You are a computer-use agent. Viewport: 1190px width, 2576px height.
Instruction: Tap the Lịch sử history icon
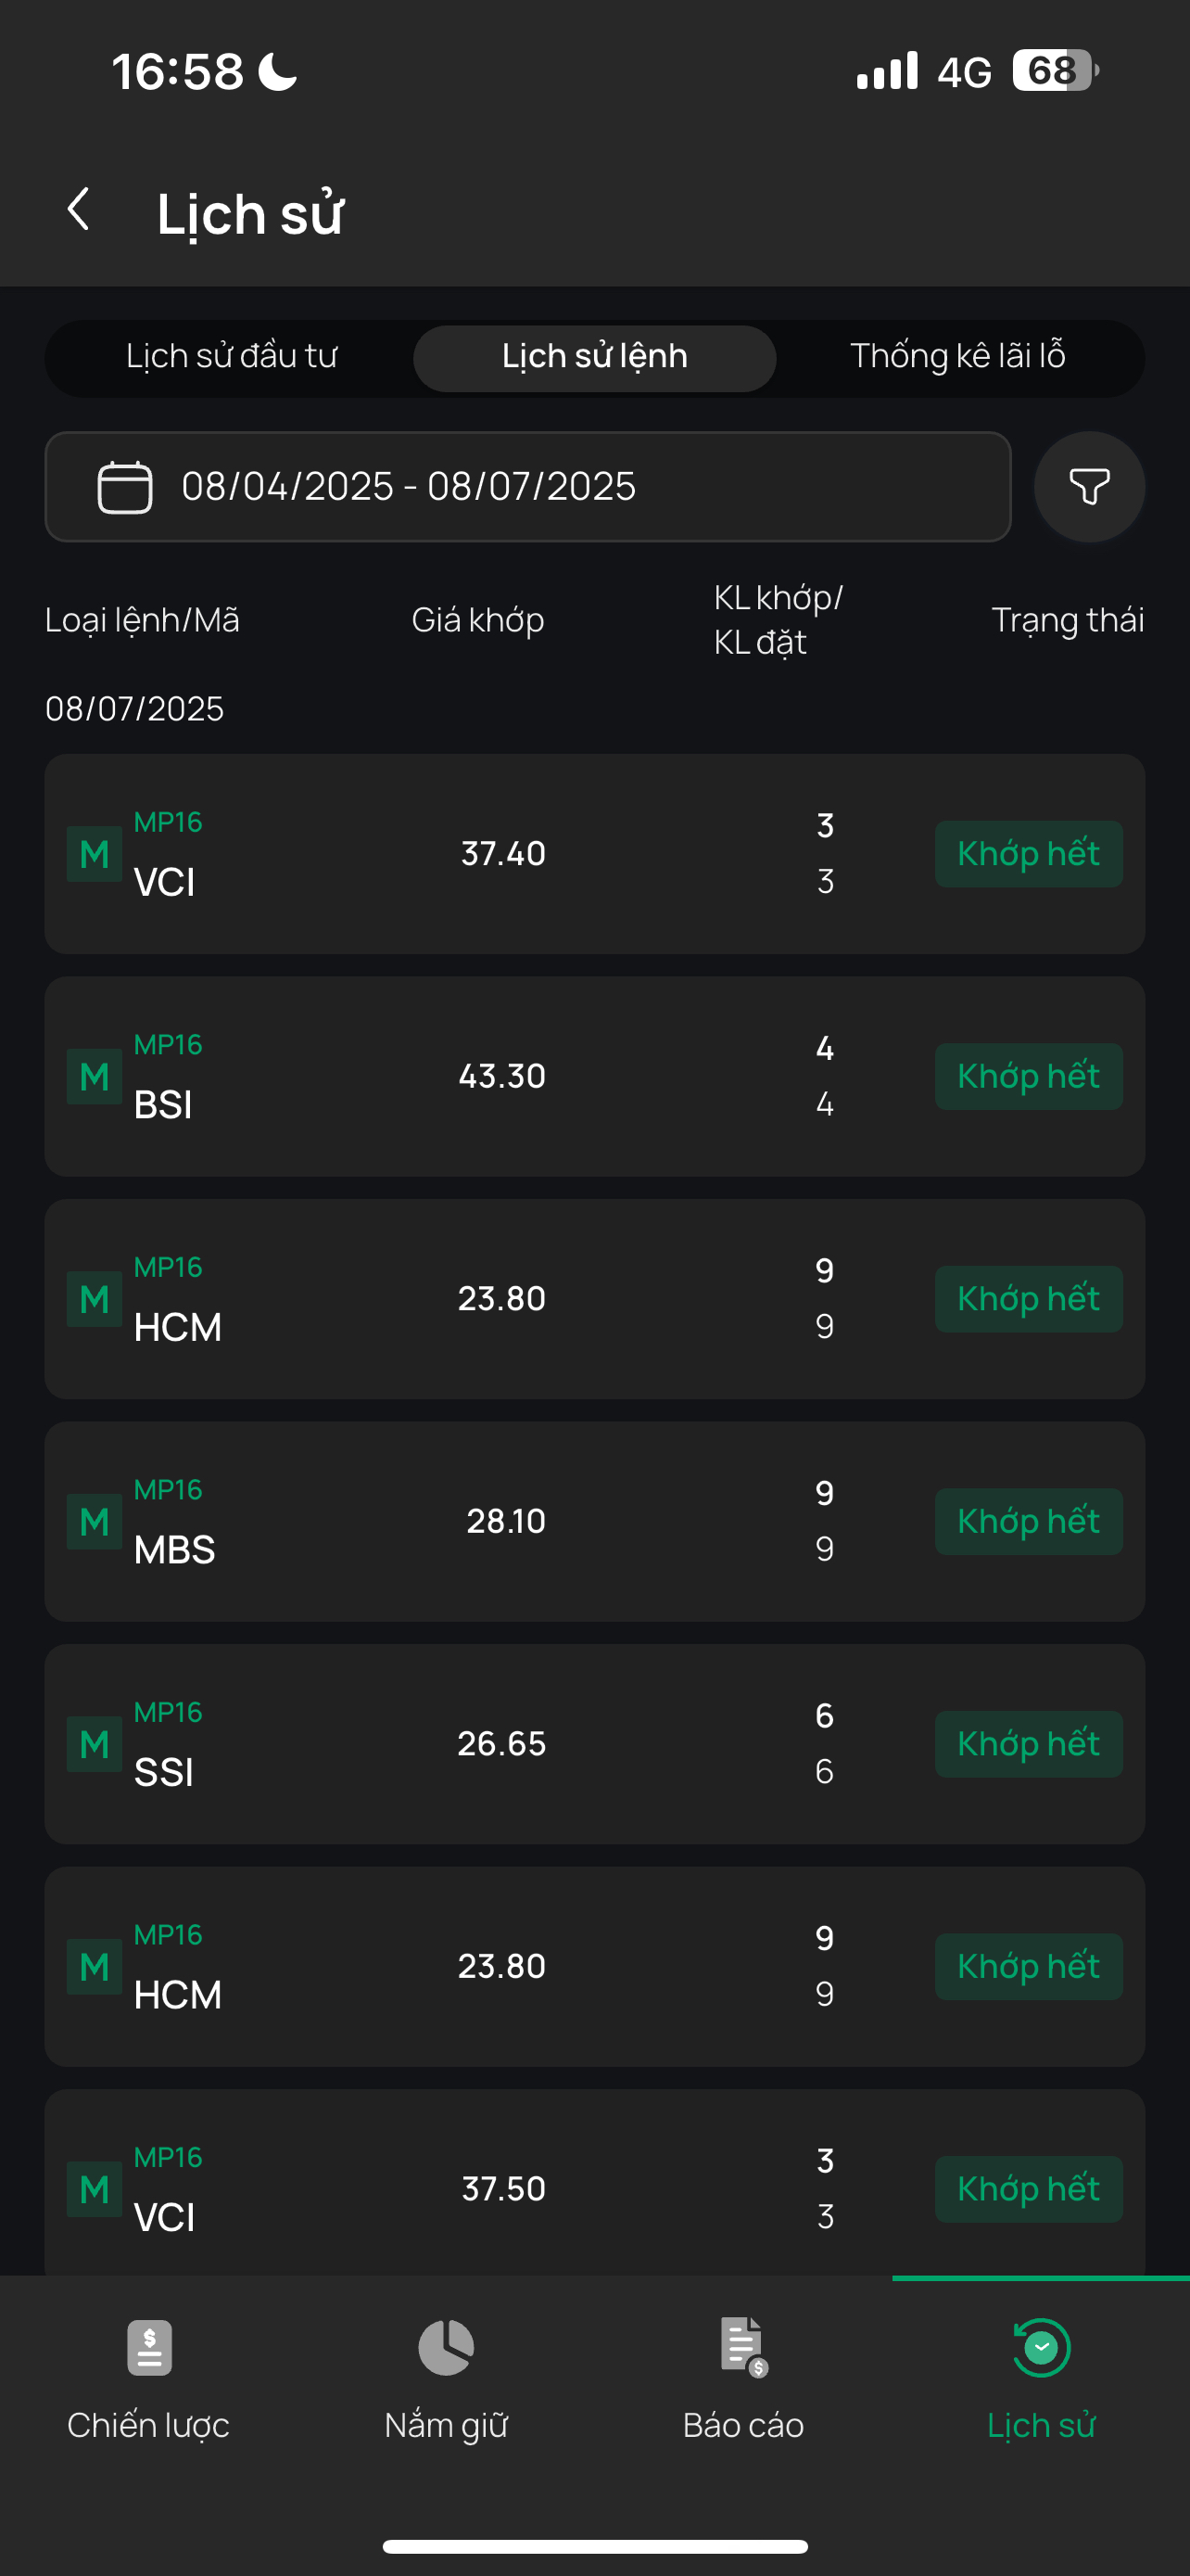click(1040, 2347)
